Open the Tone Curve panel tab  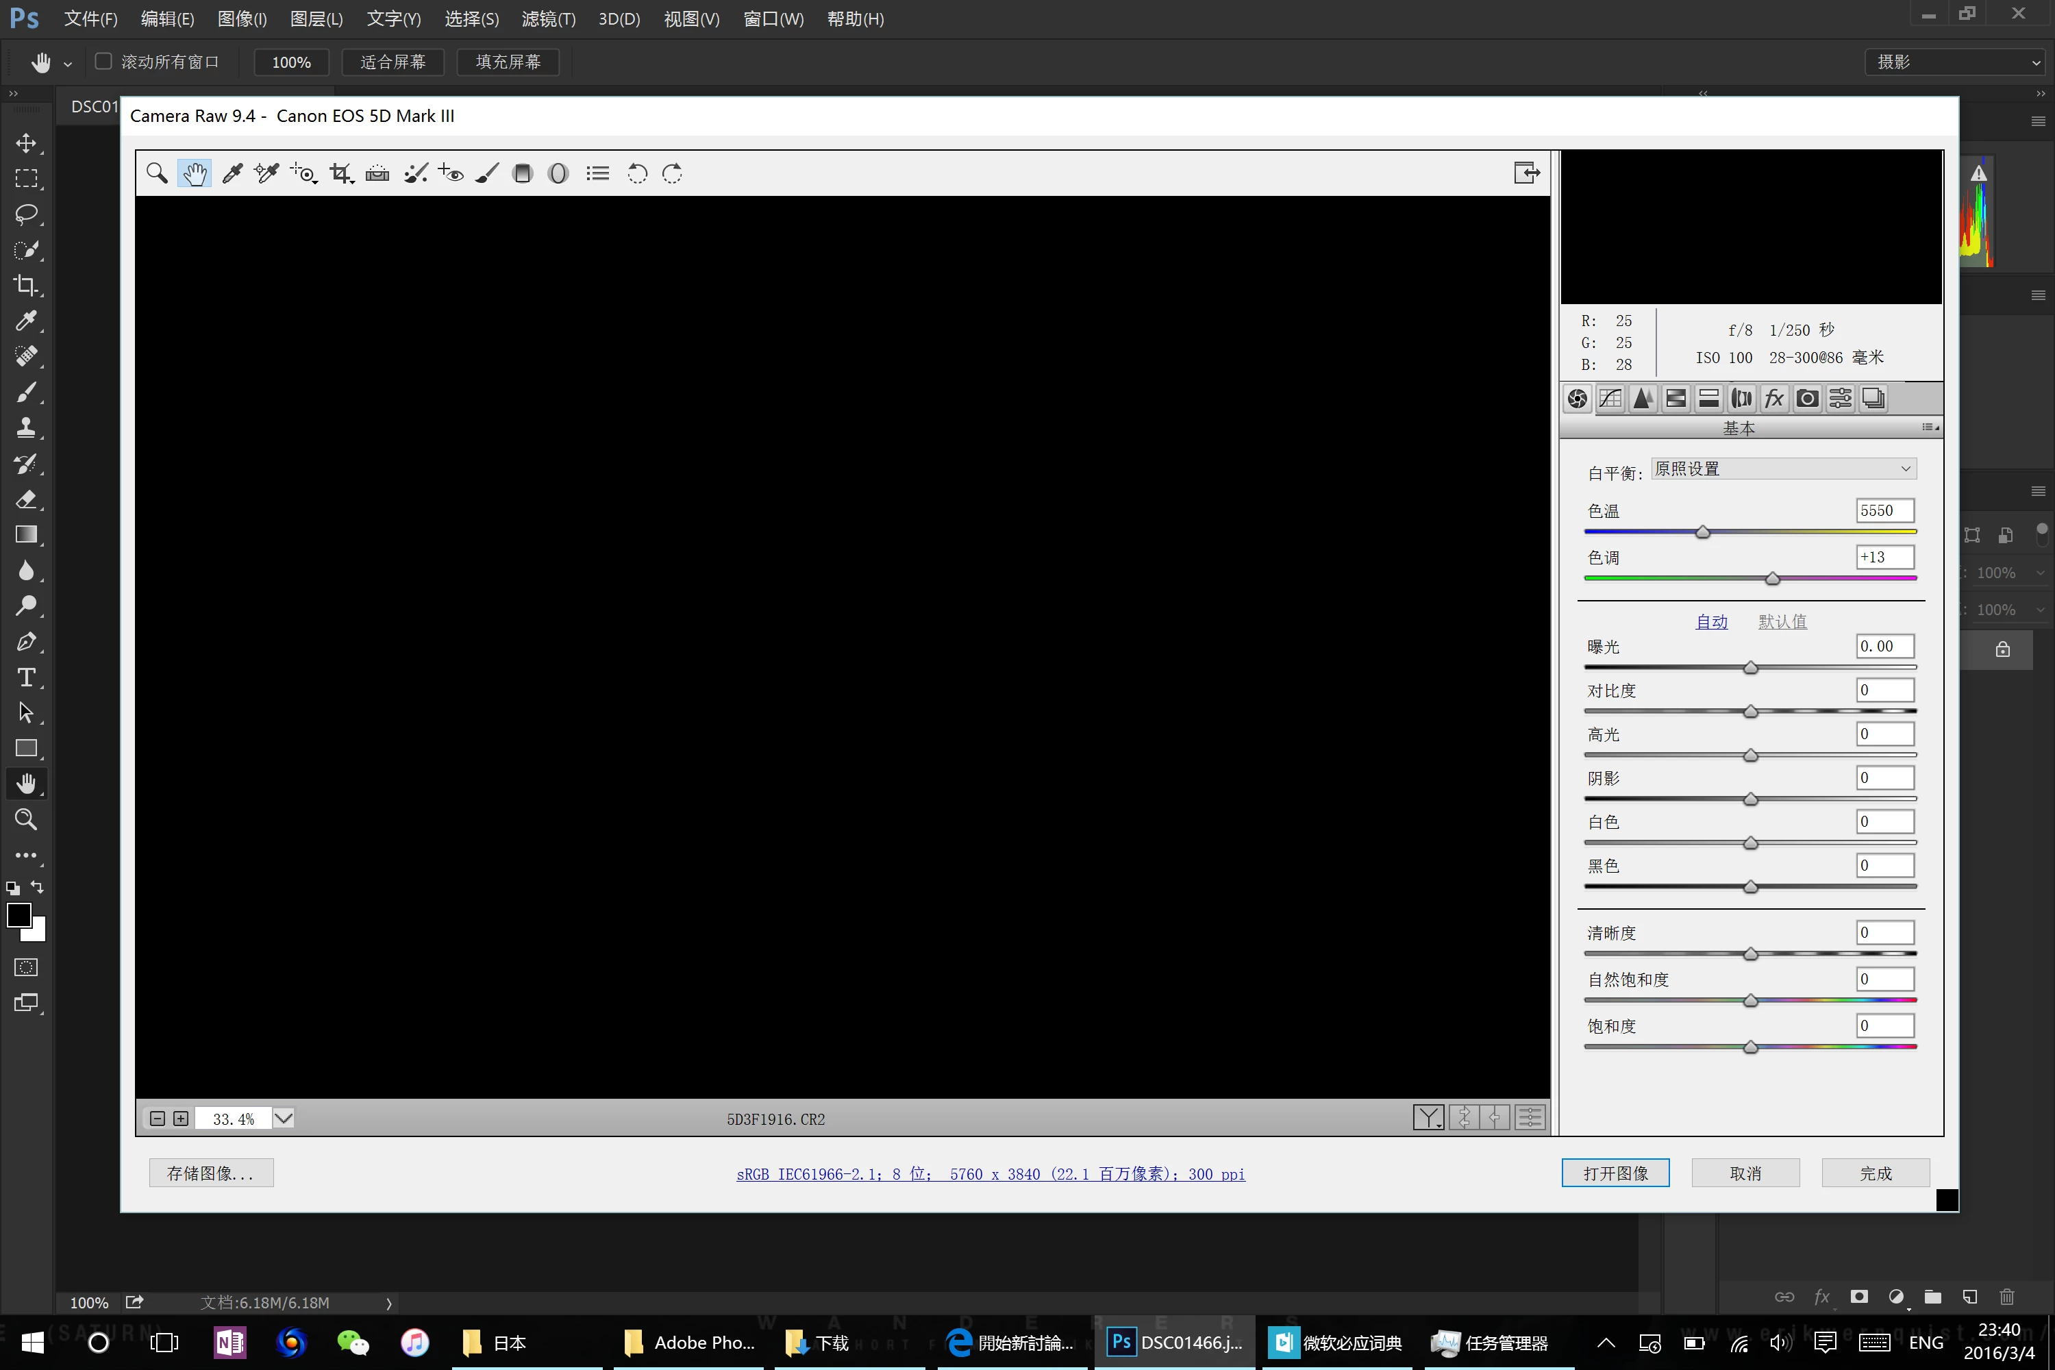1610,399
